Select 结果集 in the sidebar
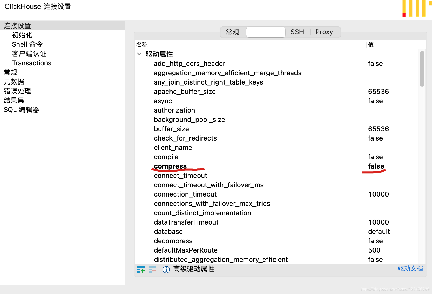 [14, 100]
